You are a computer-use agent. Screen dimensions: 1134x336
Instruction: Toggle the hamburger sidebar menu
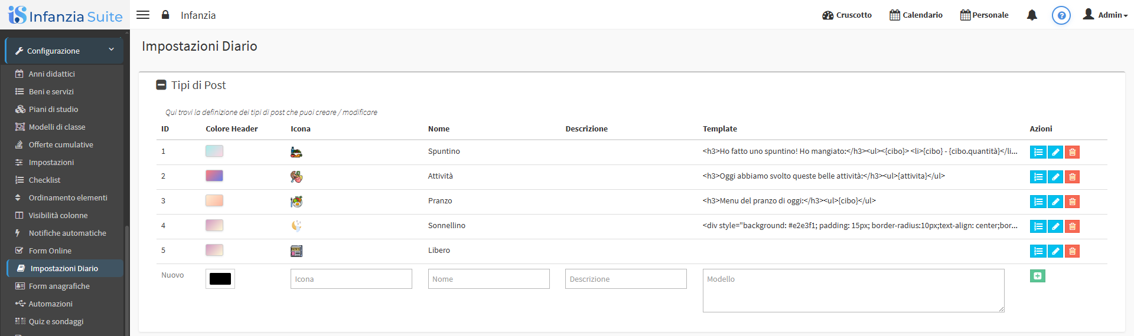click(x=143, y=15)
